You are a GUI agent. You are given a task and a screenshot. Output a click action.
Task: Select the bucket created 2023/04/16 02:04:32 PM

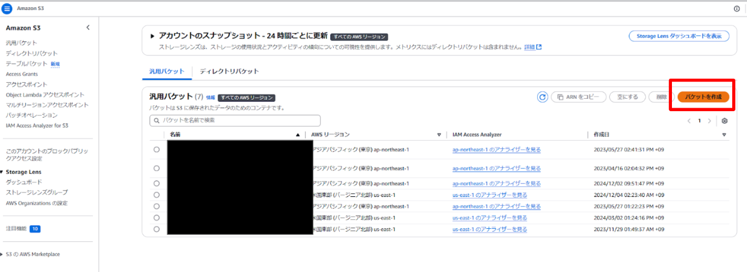point(157,169)
